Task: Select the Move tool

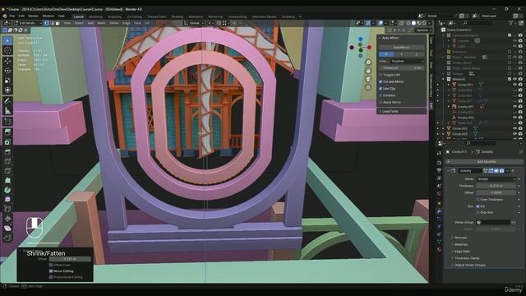Action: [7, 62]
